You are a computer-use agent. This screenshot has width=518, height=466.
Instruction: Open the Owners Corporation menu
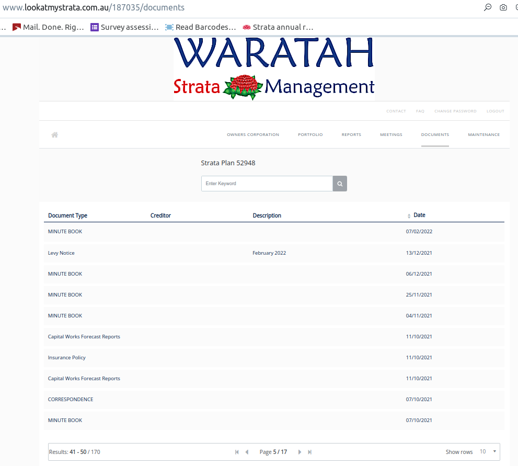[x=253, y=134]
